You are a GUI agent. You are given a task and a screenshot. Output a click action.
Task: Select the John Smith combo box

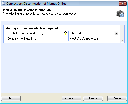tap(94, 33)
